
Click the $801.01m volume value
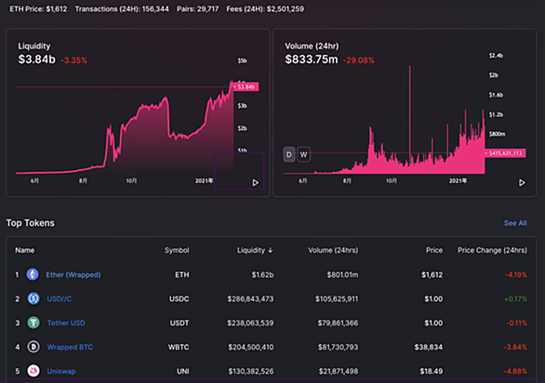click(342, 275)
